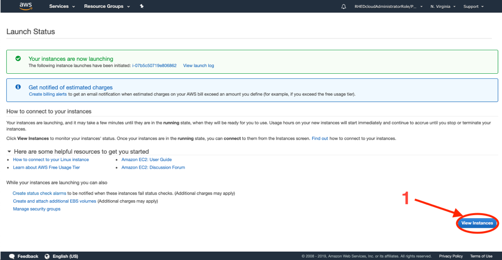This screenshot has height=260, width=502.
Task: Click the green success checkmark icon
Action: click(18, 59)
